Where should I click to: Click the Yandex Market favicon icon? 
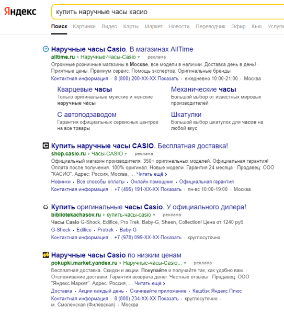46,255
